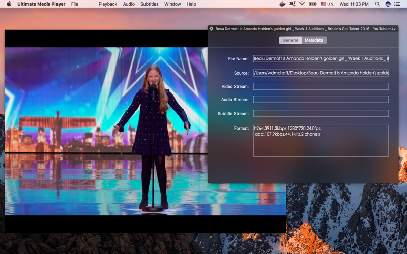Open the U.S. input source menu

click(x=327, y=4)
